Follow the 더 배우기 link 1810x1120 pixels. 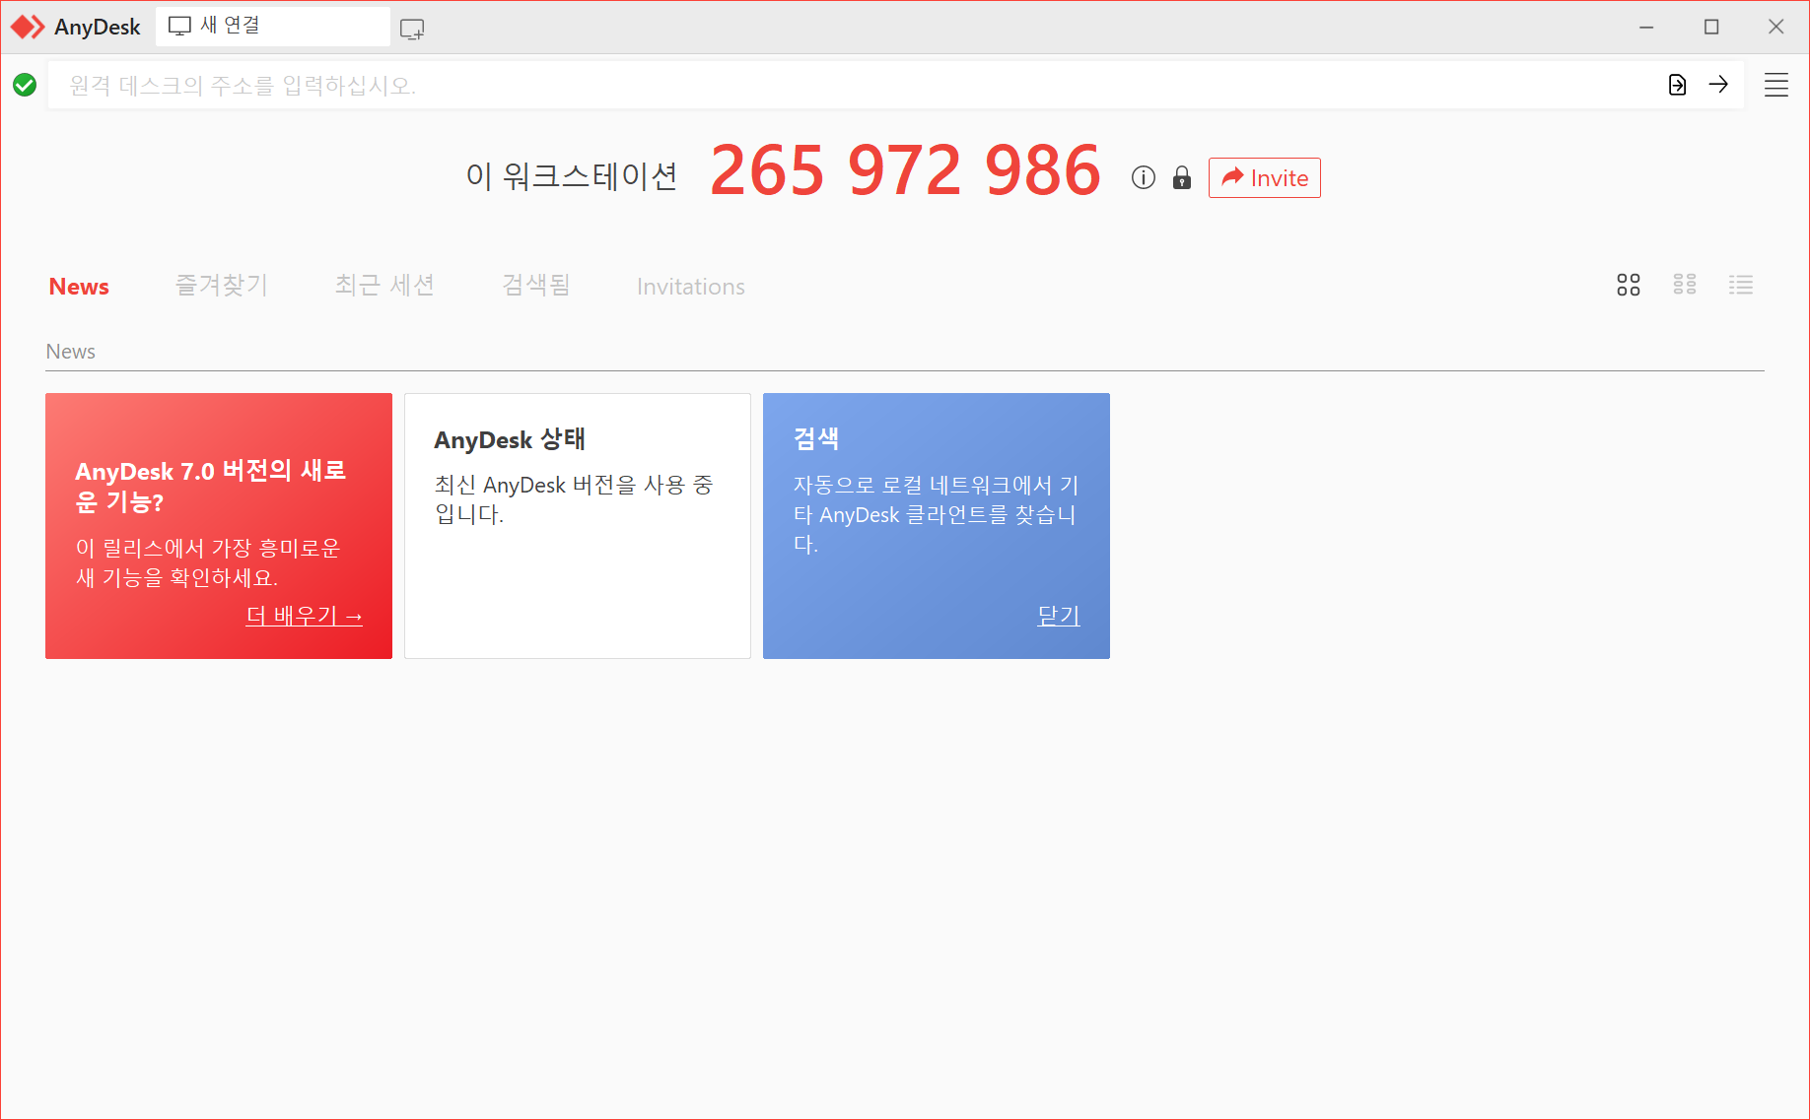(x=305, y=616)
